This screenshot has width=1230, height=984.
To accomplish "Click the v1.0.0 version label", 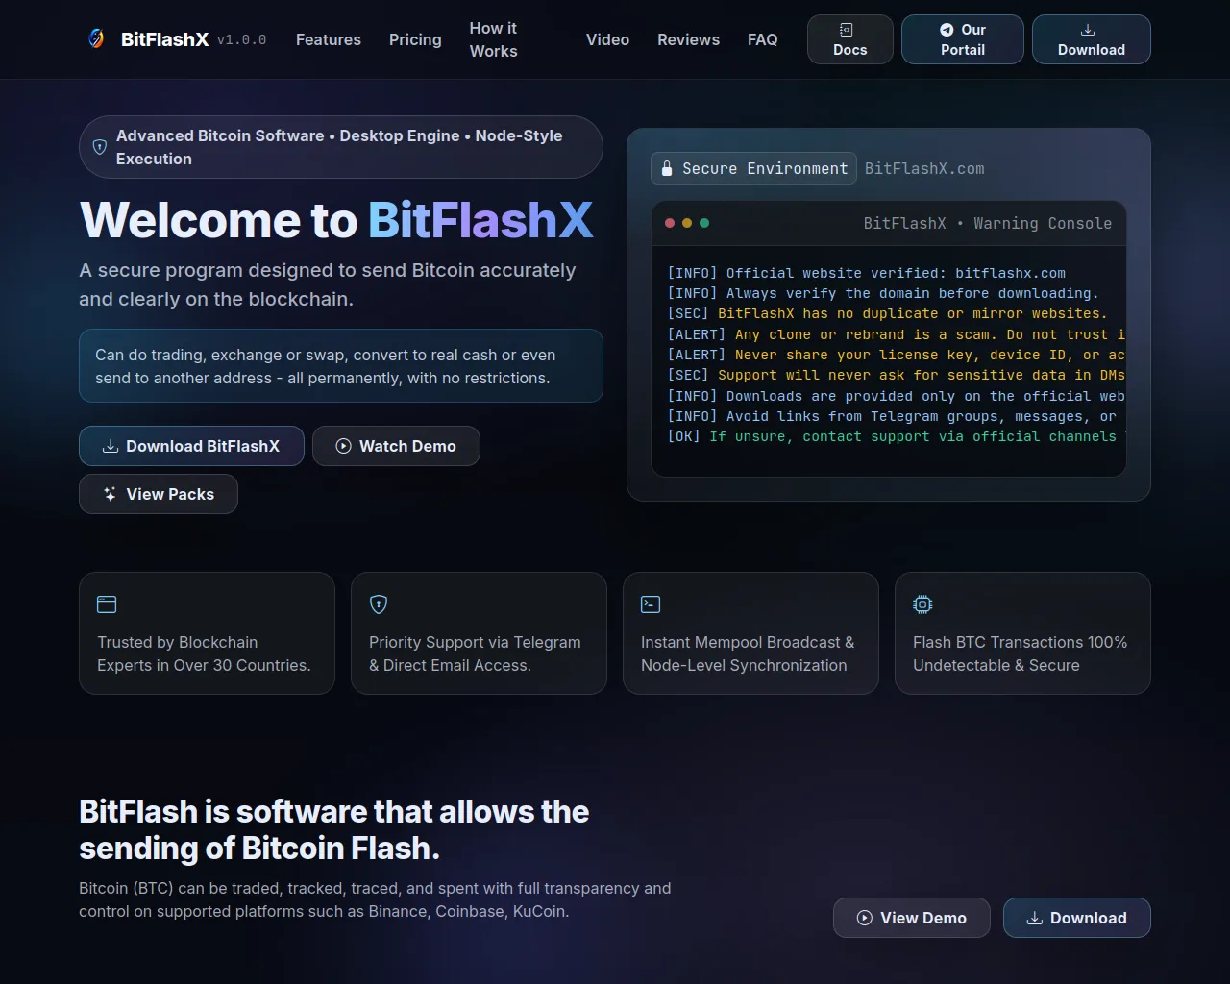I will [x=242, y=40].
